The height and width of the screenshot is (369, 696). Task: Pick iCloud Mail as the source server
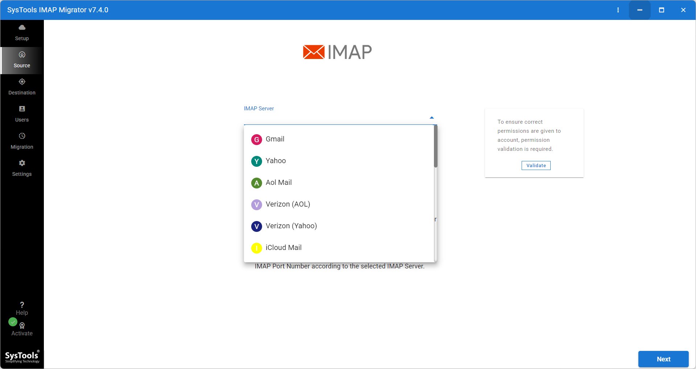click(x=283, y=247)
